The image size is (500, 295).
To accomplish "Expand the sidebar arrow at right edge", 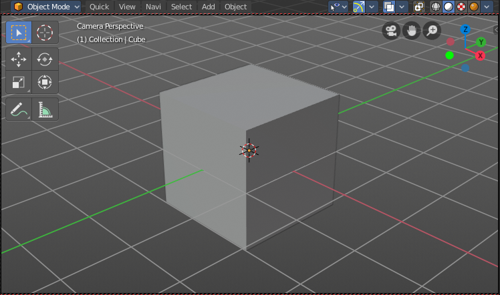I will tap(496, 29).
